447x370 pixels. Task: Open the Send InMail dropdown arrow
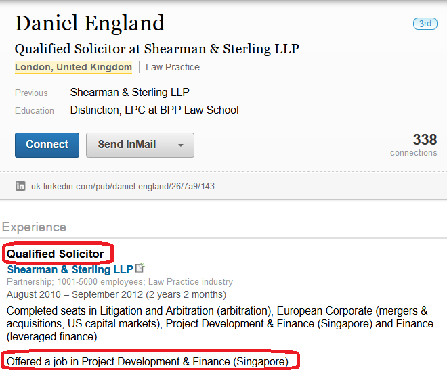[180, 145]
